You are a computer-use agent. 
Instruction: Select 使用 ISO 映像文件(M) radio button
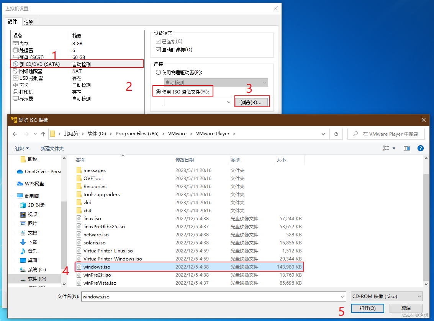pyautogui.click(x=158, y=92)
